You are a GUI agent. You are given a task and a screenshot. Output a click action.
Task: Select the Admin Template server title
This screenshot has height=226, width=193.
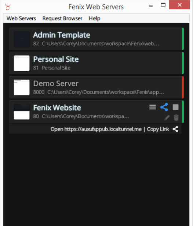62,35
